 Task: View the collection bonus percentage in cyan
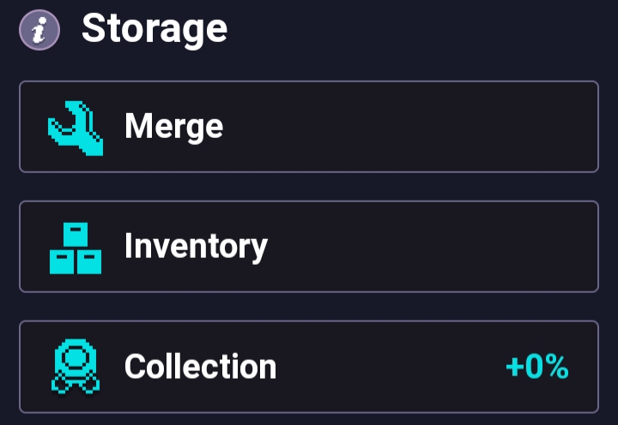pyautogui.click(x=537, y=367)
